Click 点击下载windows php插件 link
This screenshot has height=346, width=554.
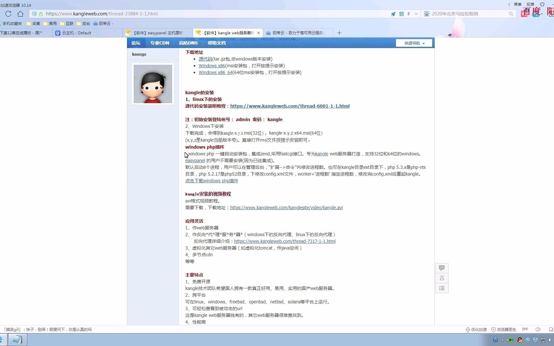click(212, 181)
